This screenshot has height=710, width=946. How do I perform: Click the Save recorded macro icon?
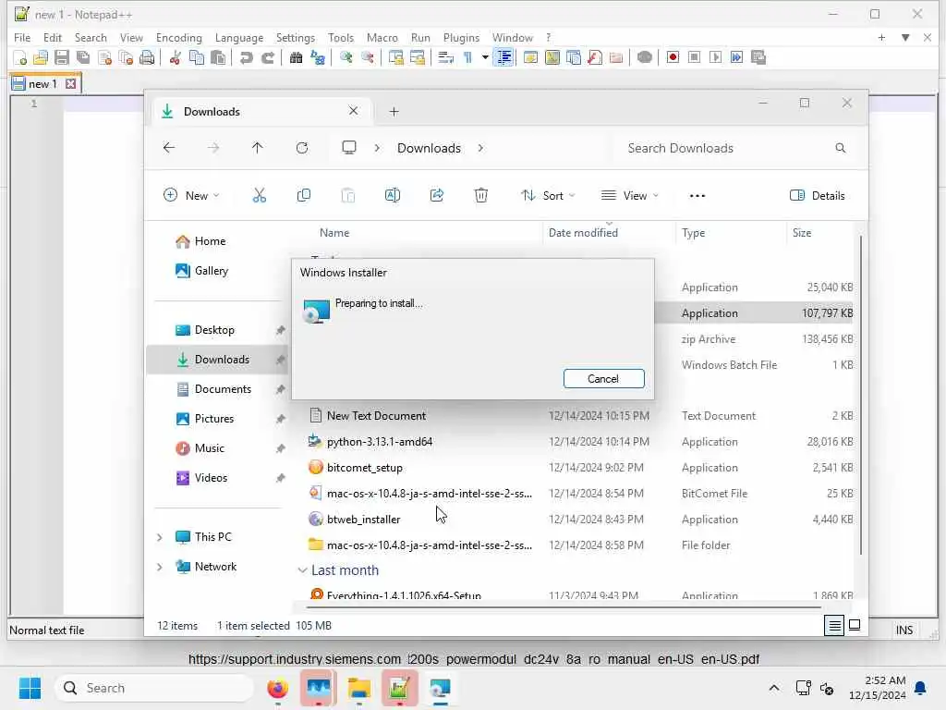(x=758, y=57)
